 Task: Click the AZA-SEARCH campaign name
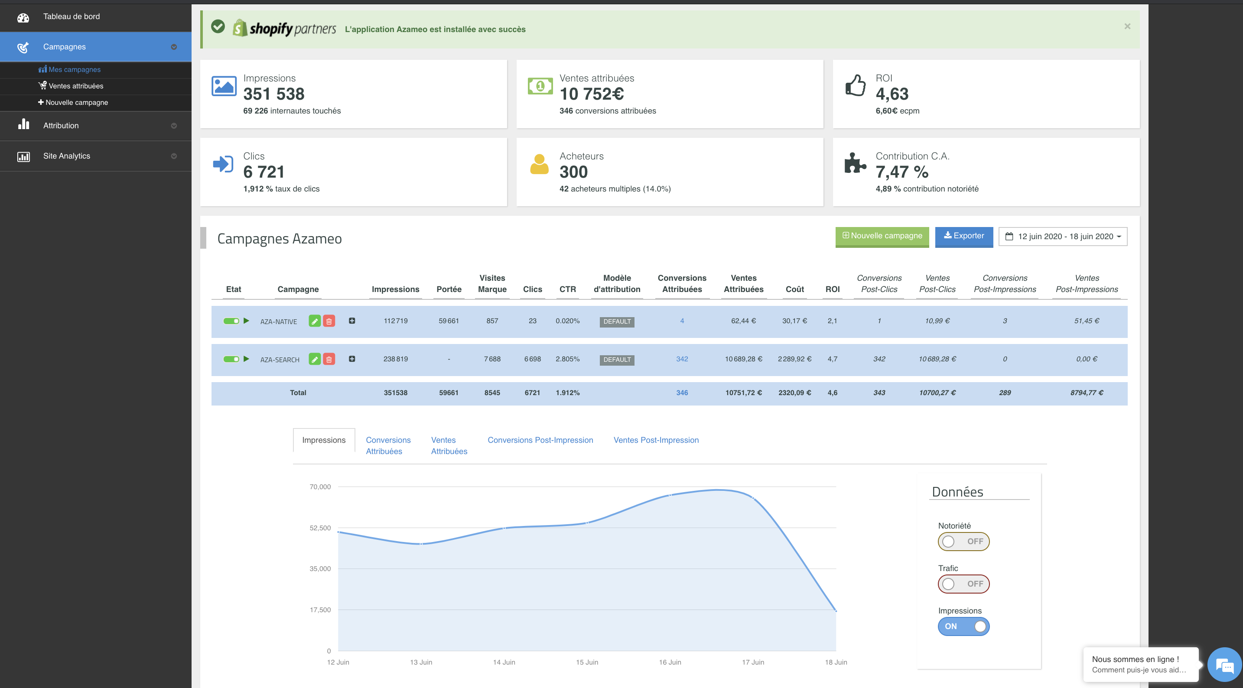(x=280, y=360)
